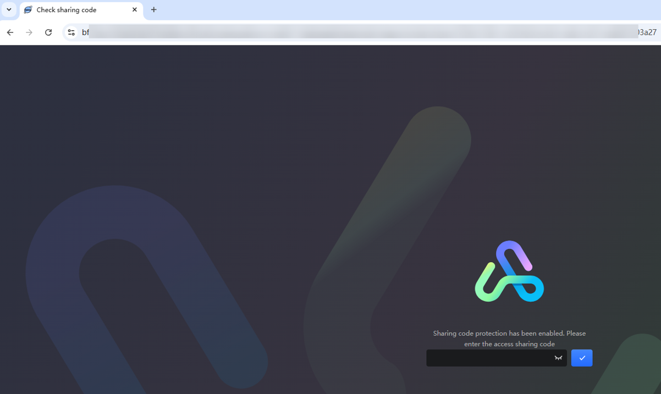
Task: Click the browser forward arrow
Action: click(x=29, y=32)
